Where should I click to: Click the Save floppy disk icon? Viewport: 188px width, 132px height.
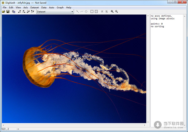8,12
